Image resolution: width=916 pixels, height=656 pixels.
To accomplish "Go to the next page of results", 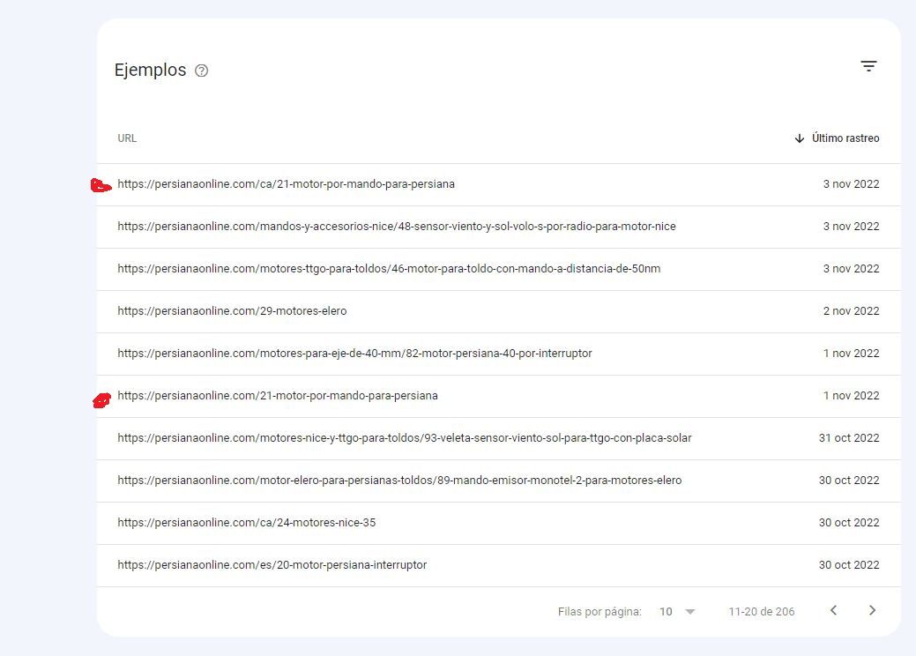I will [x=872, y=610].
